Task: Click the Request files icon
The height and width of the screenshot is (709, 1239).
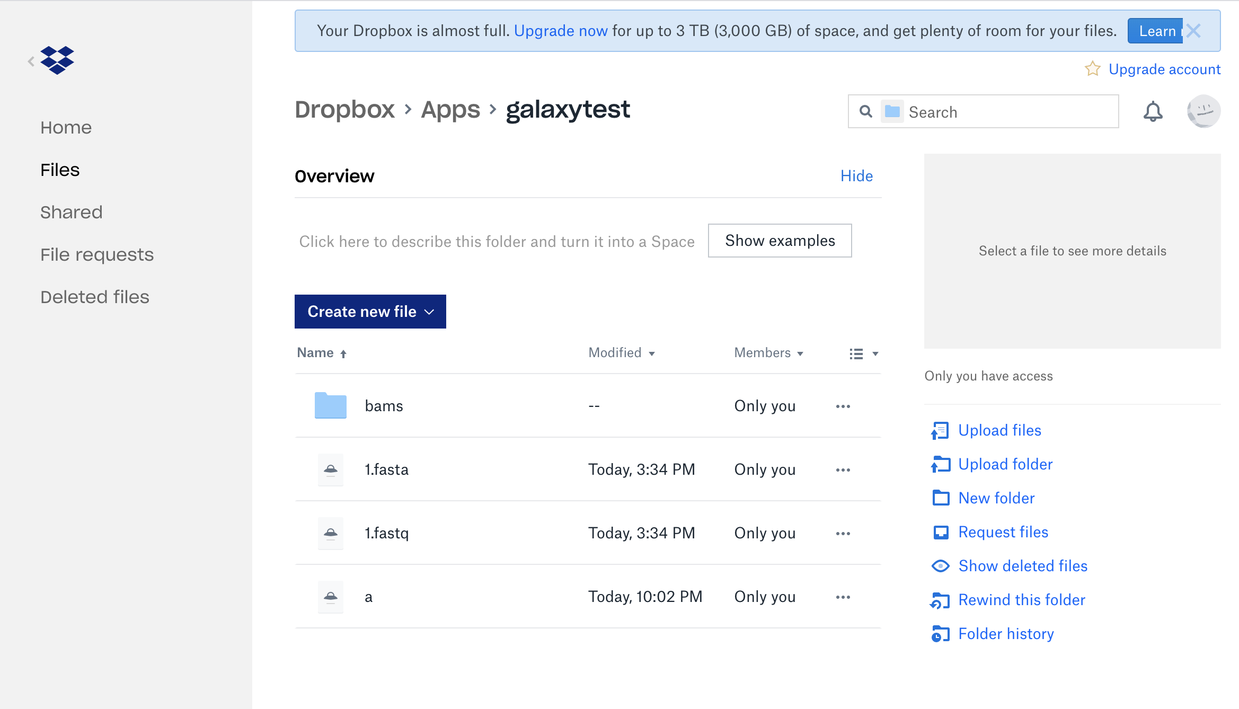Action: tap(940, 532)
